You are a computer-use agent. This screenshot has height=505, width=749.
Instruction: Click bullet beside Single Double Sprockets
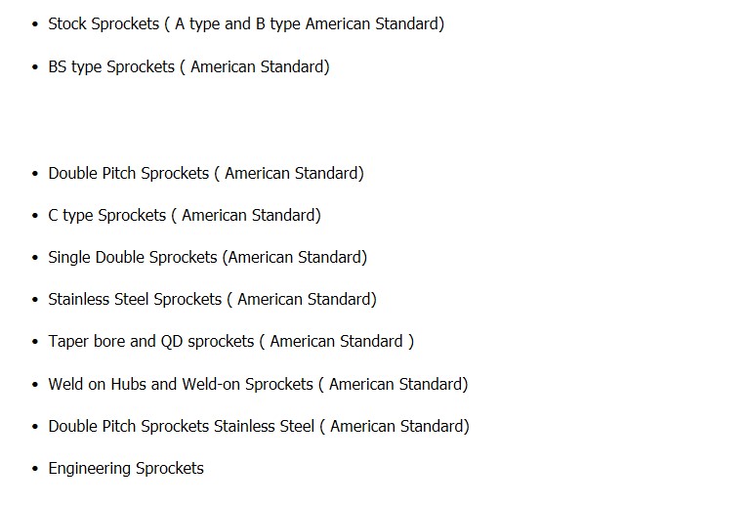pyautogui.click(x=35, y=258)
